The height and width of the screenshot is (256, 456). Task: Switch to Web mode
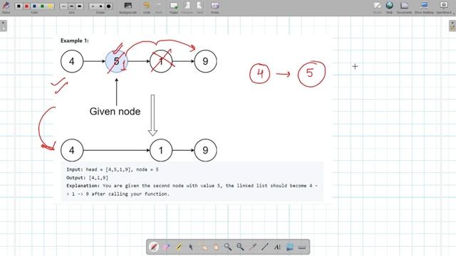coord(390,8)
